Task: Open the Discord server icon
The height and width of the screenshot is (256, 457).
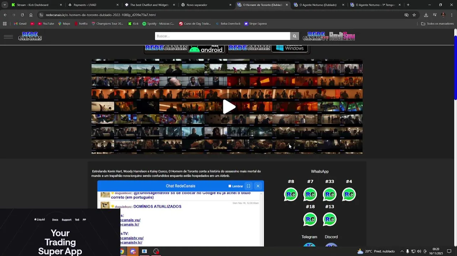Action: point(331,245)
